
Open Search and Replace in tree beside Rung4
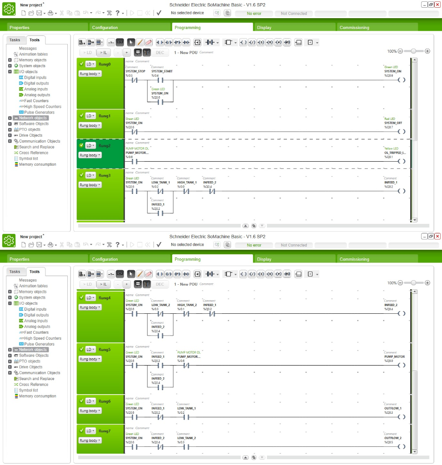tap(36, 379)
